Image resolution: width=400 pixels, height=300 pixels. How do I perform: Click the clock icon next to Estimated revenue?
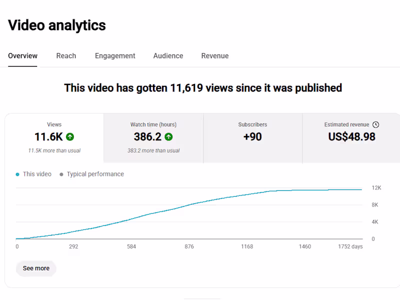376,124
